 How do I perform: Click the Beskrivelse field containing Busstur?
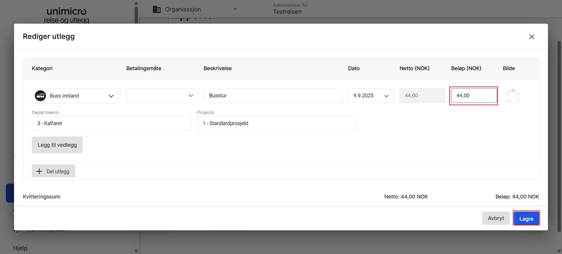(273, 96)
